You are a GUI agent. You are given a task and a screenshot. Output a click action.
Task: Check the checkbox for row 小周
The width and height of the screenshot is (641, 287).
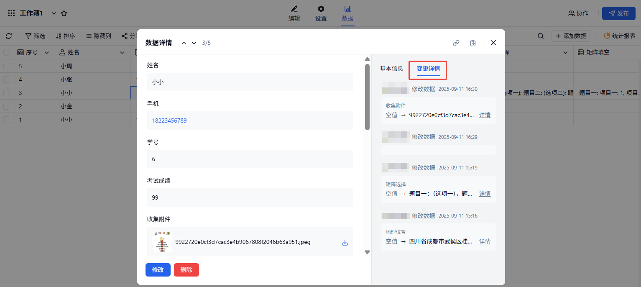coord(7,66)
